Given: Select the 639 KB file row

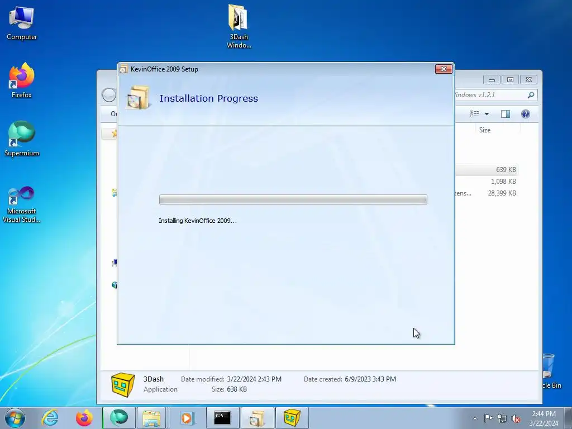Looking at the screenshot, I should click(x=487, y=170).
